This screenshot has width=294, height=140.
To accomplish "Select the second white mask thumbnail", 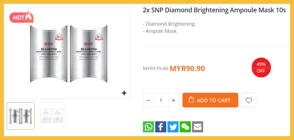I will point(52,116).
